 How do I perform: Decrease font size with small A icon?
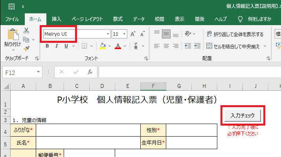143,34
